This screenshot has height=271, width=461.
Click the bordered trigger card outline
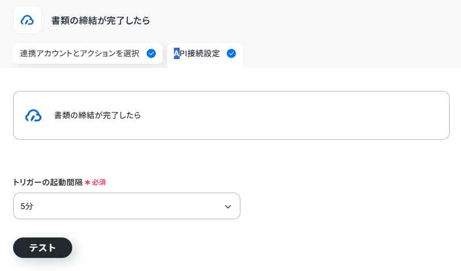click(x=231, y=115)
